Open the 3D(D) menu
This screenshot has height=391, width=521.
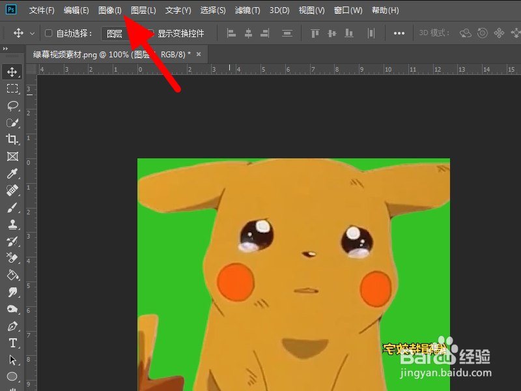(279, 10)
